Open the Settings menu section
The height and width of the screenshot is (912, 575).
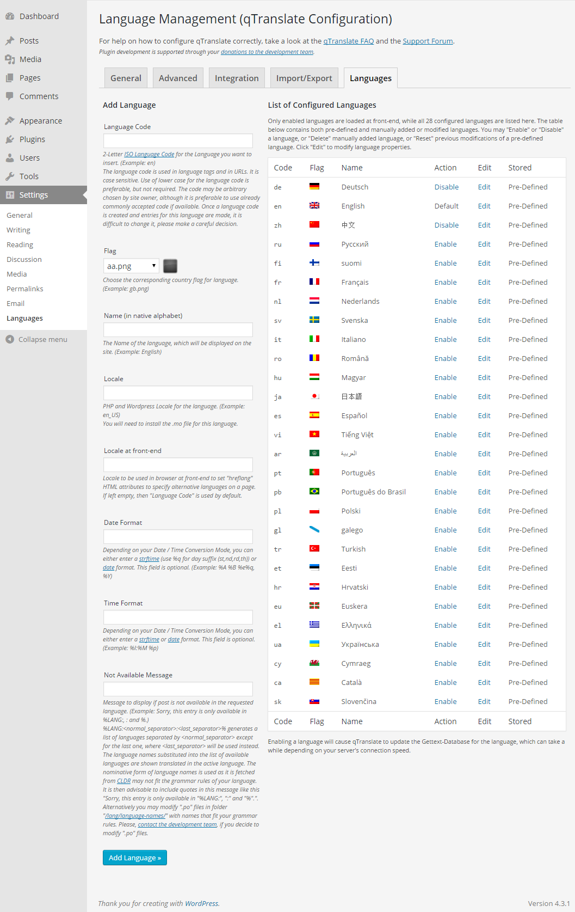[x=34, y=195]
